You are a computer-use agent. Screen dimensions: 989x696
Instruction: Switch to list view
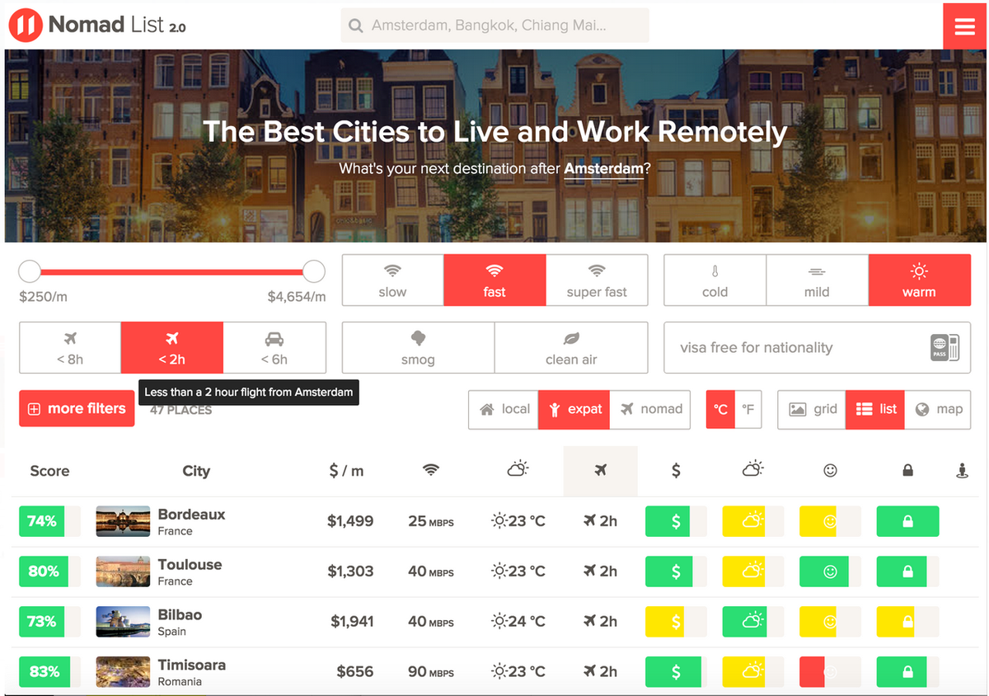tap(875, 409)
